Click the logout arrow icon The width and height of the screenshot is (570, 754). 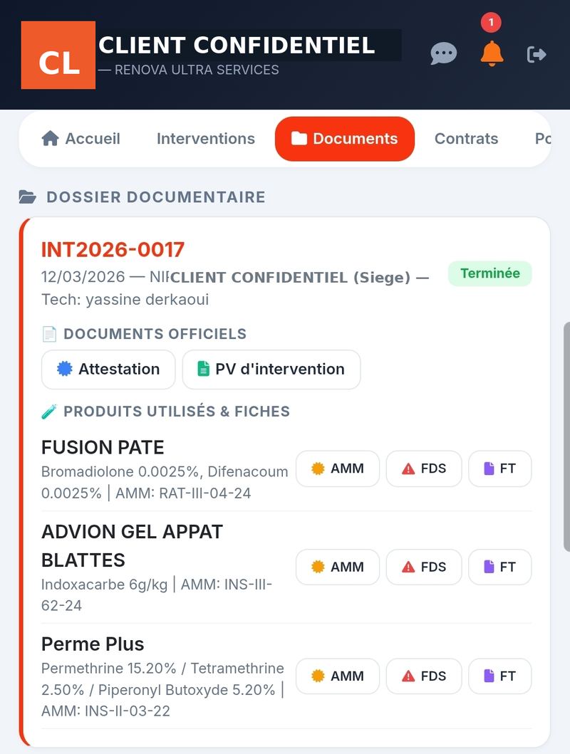[537, 54]
